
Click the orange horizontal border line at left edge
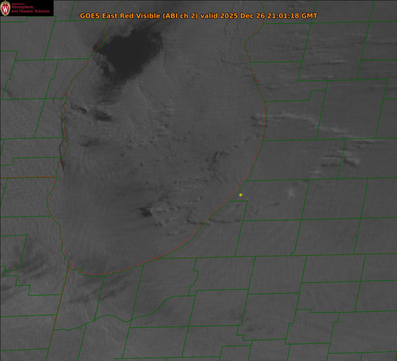26,178
